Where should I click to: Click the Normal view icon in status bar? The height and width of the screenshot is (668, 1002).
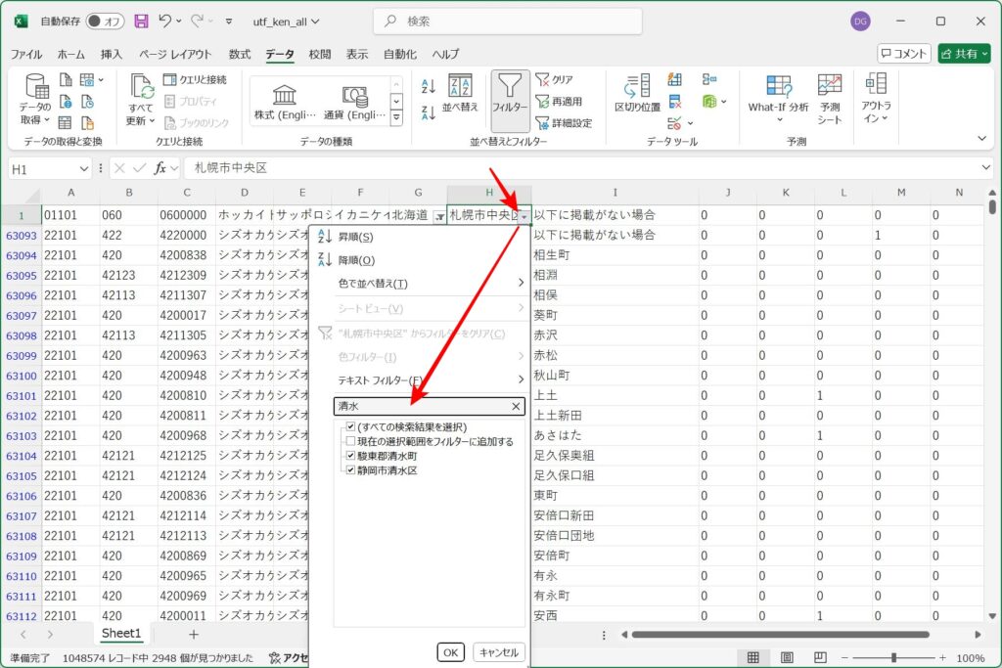click(x=753, y=657)
